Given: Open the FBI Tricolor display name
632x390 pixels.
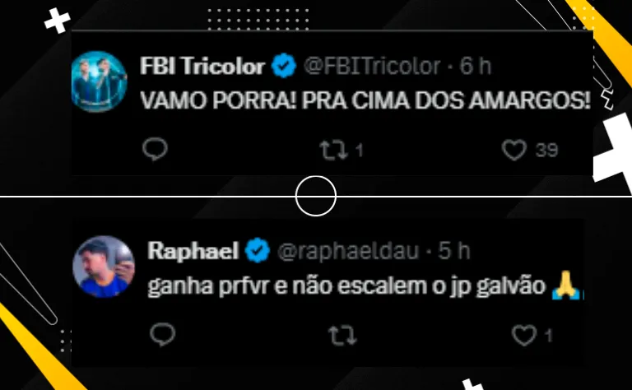Looking at the screenshot, I should click(202, 66).
